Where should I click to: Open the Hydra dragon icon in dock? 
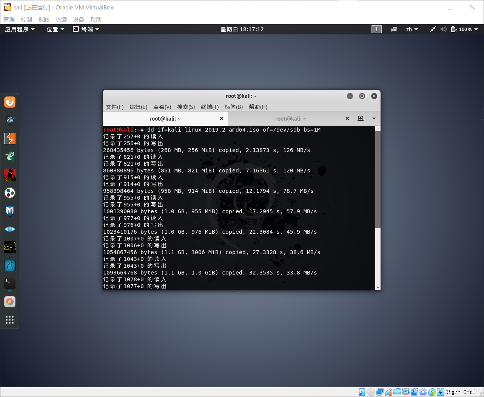point(10,157)
